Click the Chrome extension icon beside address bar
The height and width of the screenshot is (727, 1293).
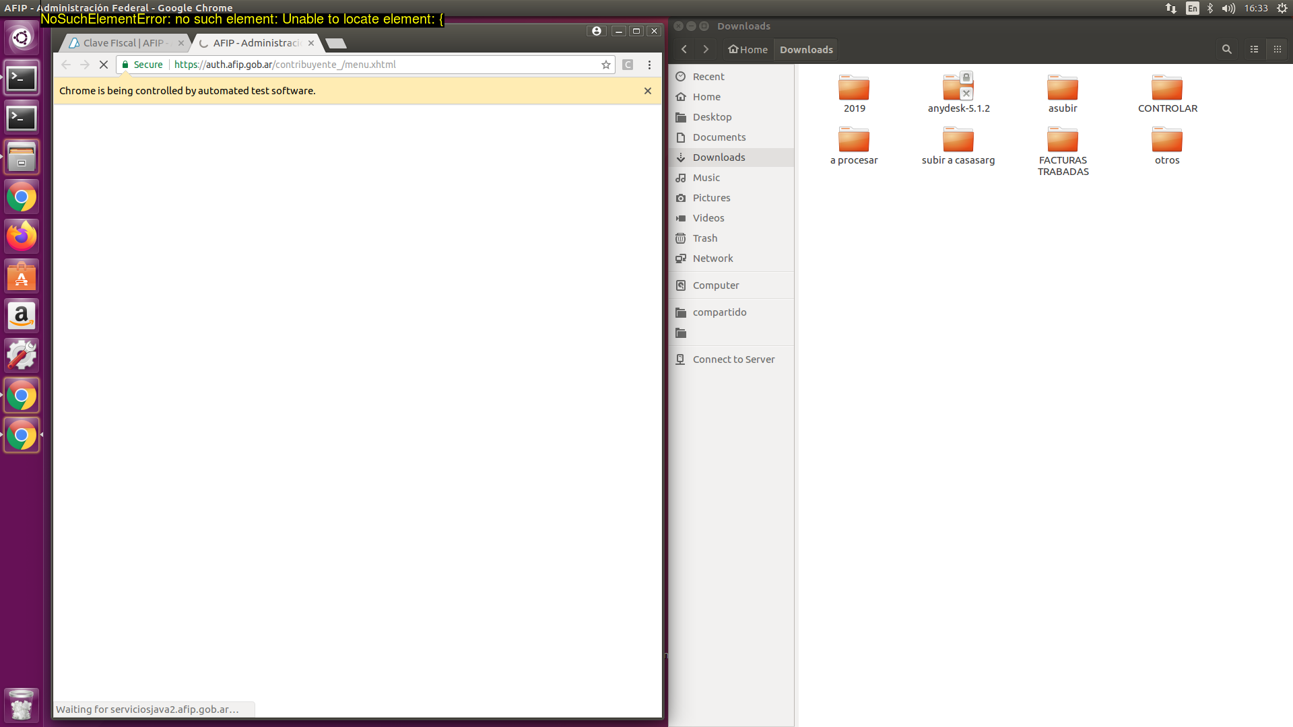[628, 65]
